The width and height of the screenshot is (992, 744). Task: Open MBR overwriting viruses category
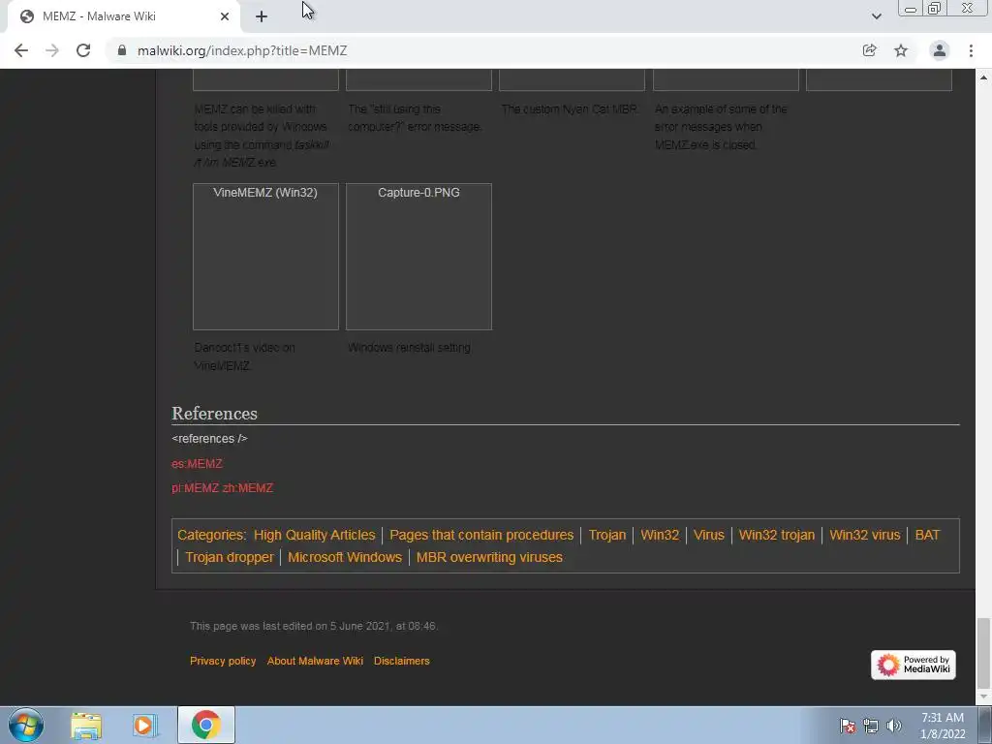489,557
